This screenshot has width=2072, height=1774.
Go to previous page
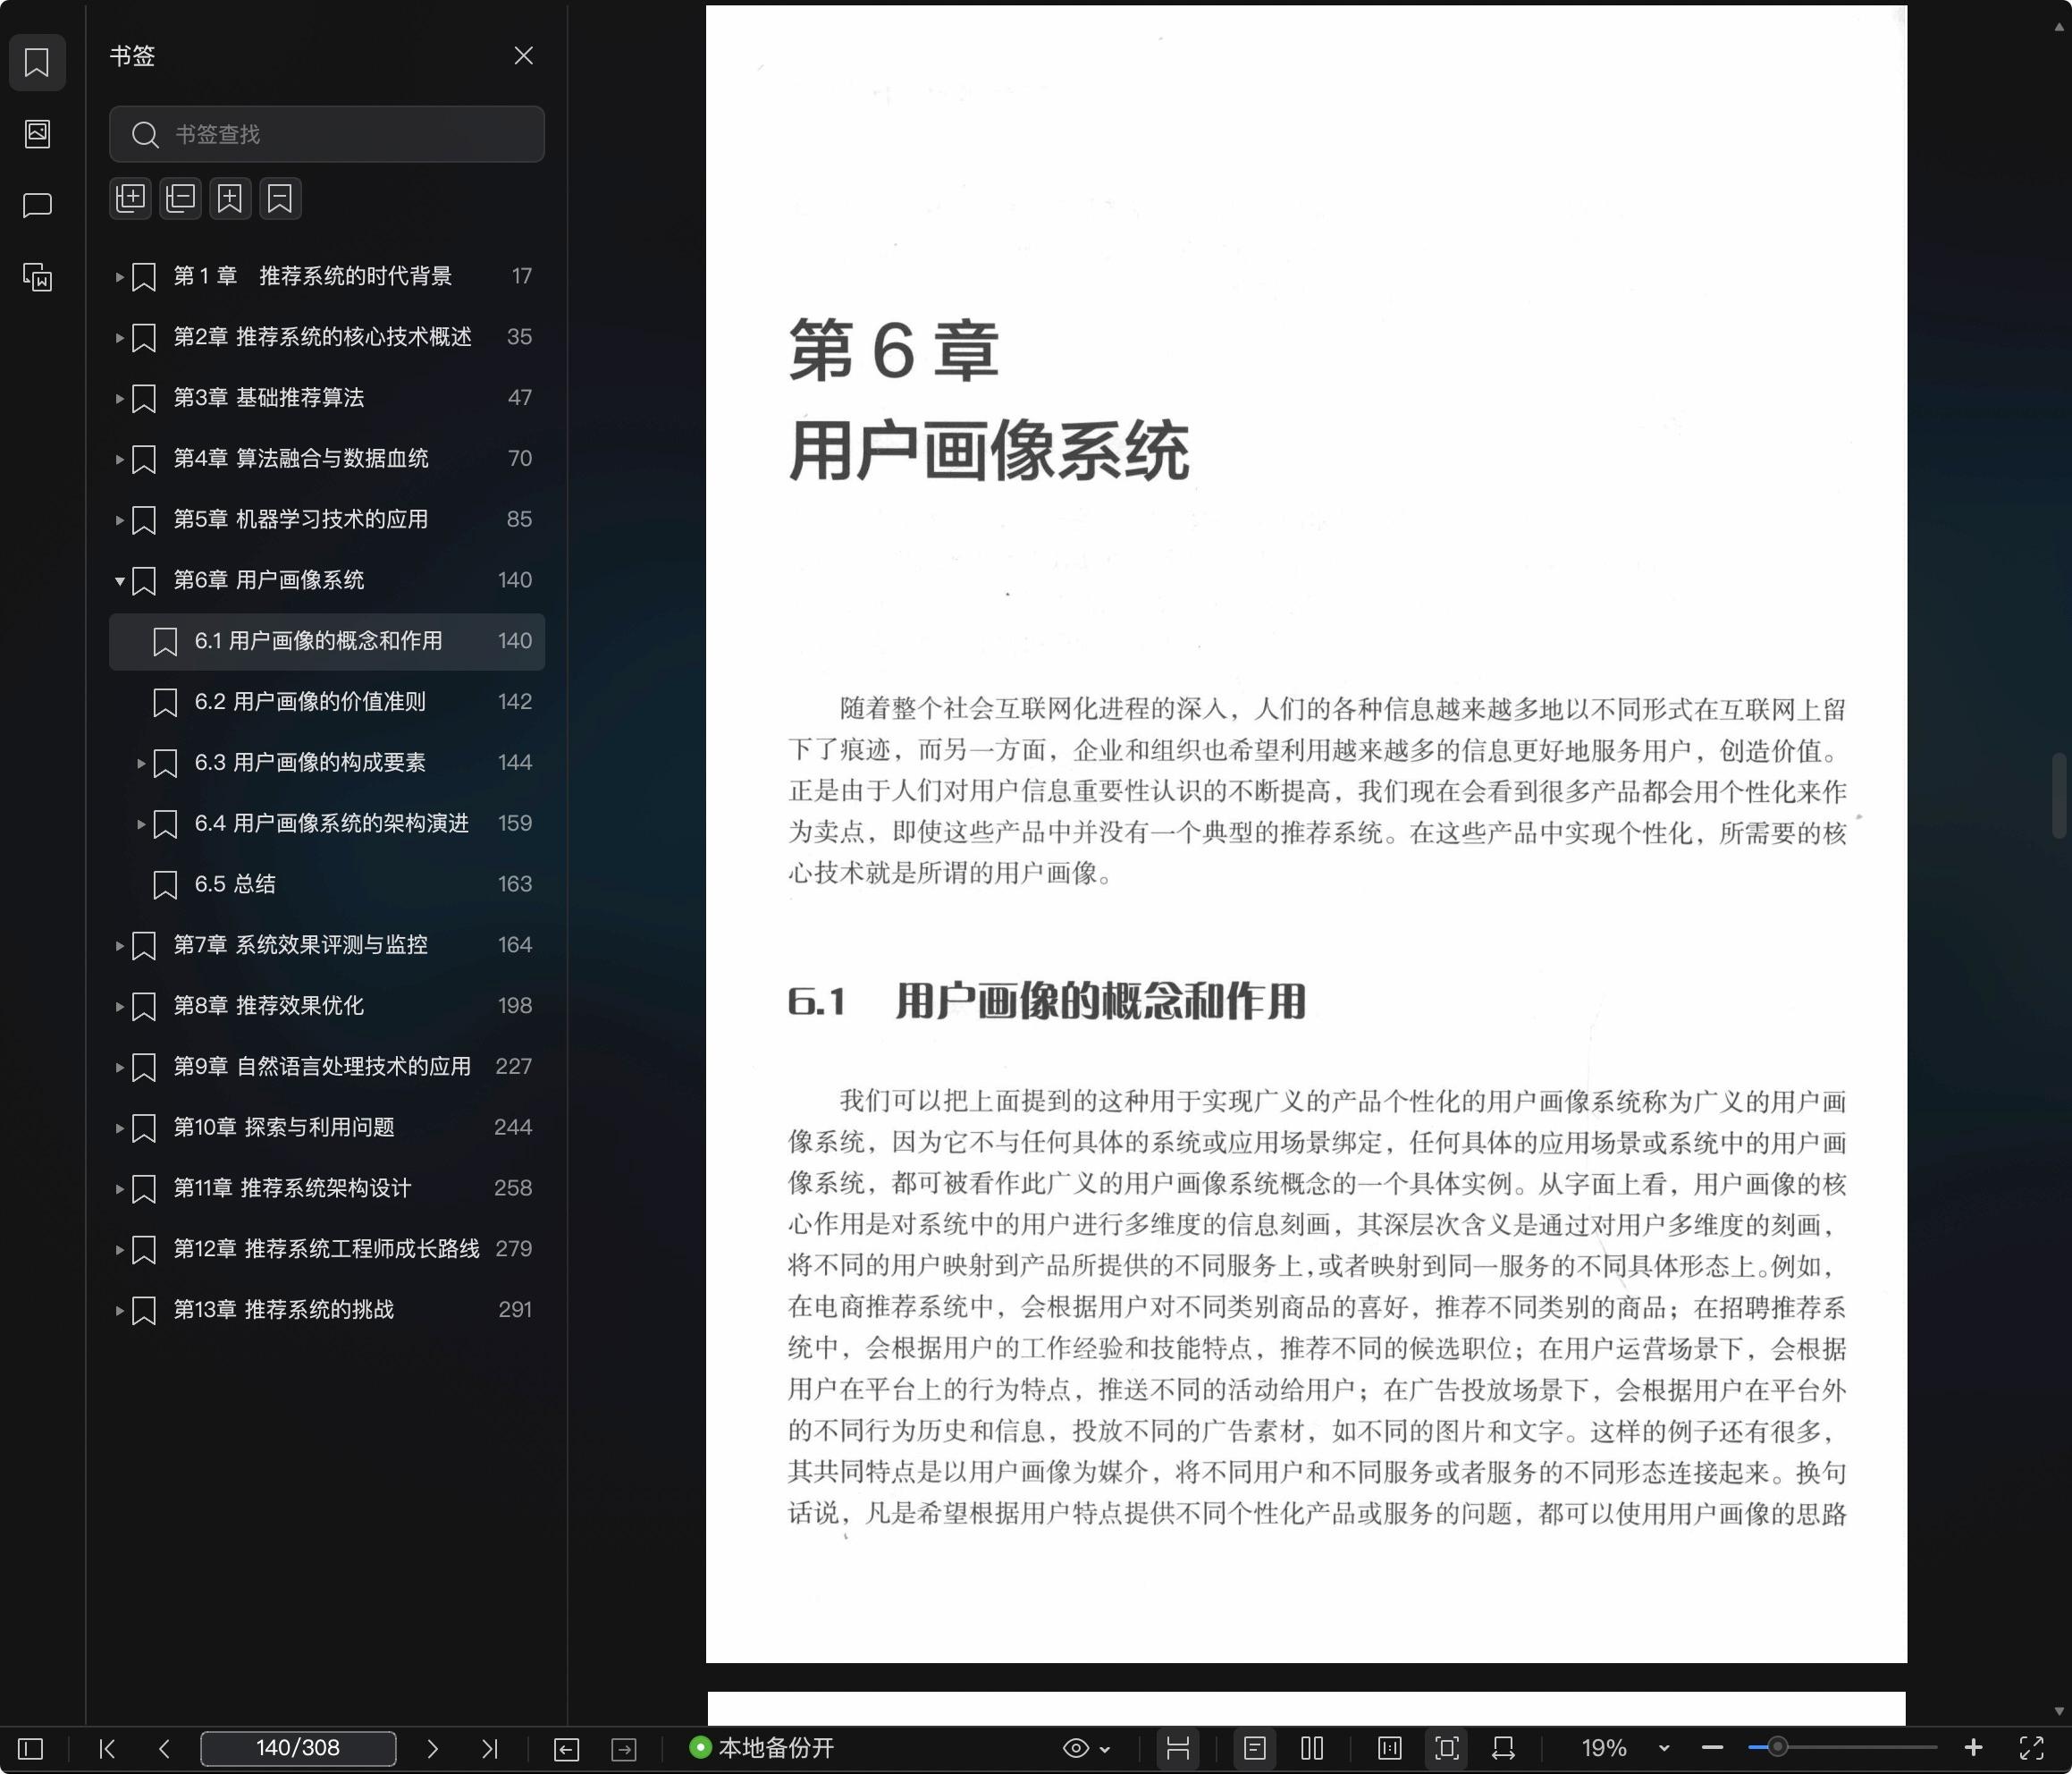(x=164, y=1748)
